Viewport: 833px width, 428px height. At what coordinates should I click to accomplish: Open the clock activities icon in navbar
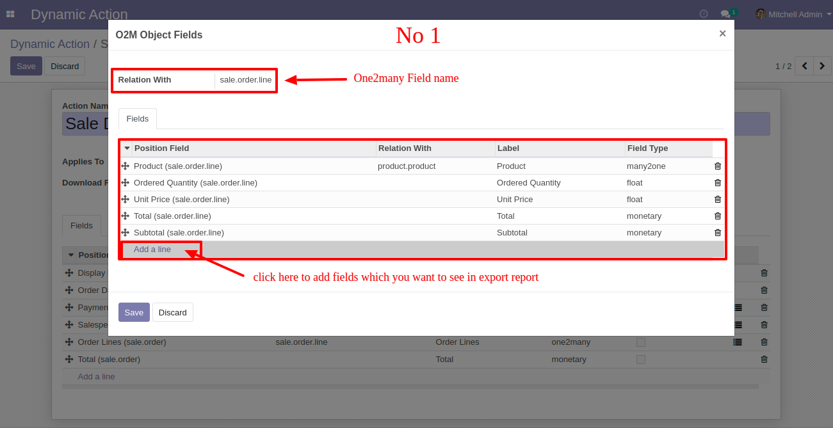point(704,14)
